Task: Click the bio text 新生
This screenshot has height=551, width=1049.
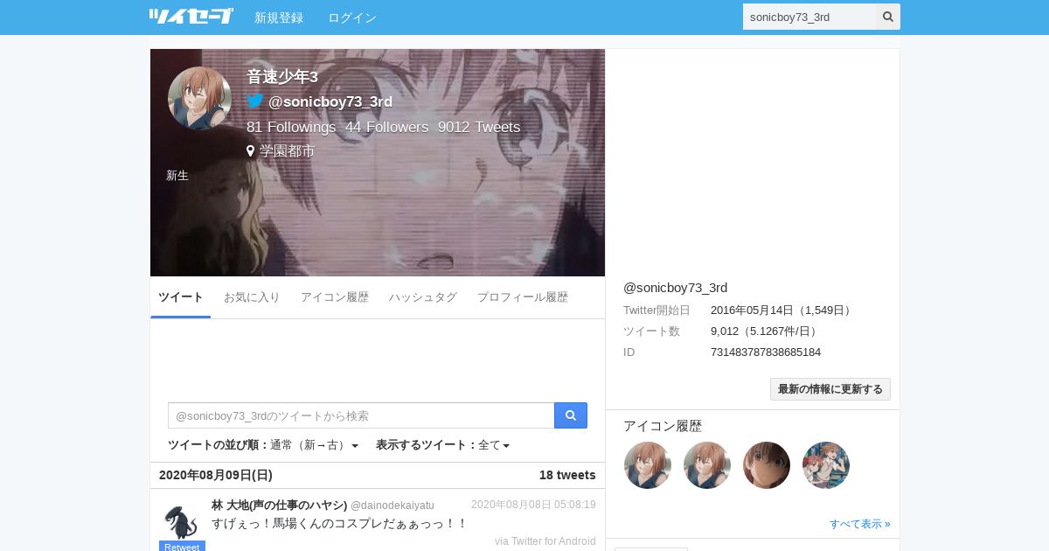Action: pos(177,175)
